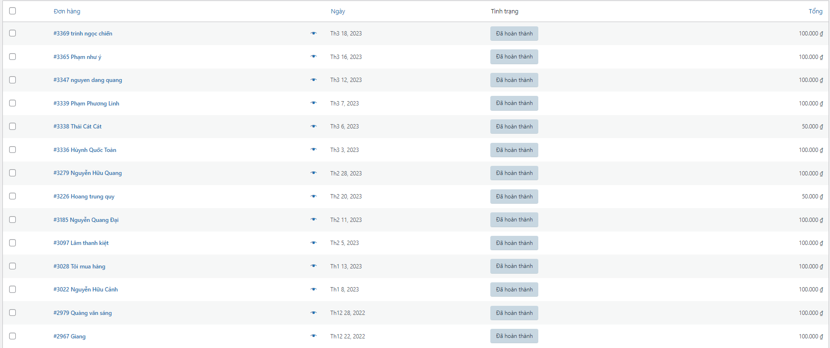Sort by the Đơn hàng column header

pos(67,12)
